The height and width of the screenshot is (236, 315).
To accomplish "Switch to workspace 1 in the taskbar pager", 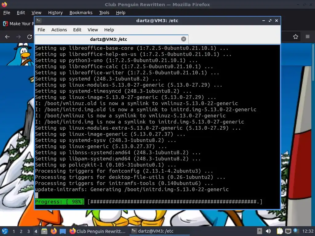I will tap(14, 231).
